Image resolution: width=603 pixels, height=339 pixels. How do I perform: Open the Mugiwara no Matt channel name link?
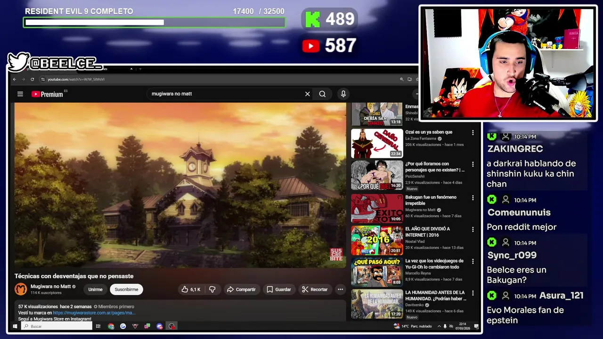tap(50, 286)
